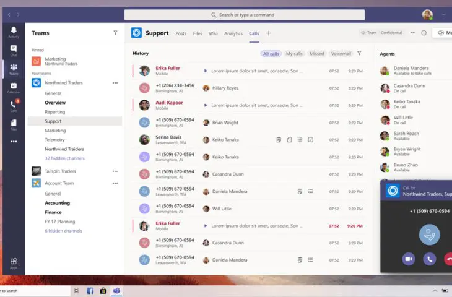Image resolution: width=452 pixels, height=297 pixels.
Task: Click Will Little in call history
Action: coord(222,209)
